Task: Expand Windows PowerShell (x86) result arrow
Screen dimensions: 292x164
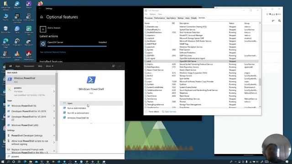Action: (54, 125)
